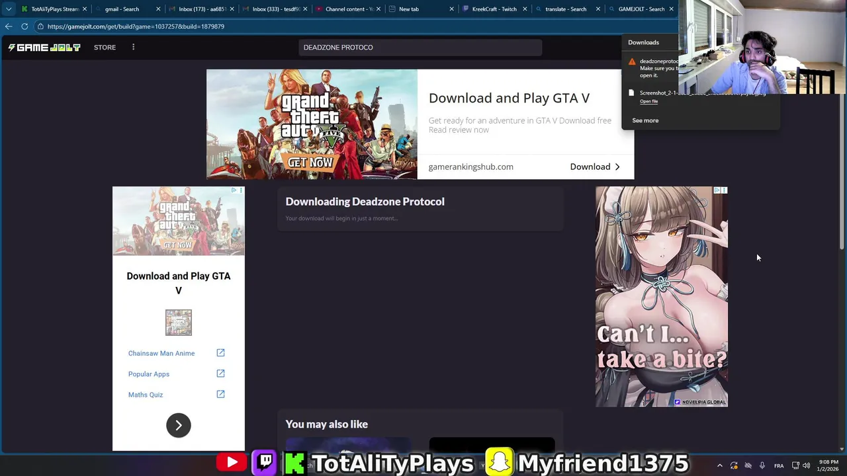Click the GTA V image in left sidebar ad
This screenshot has width=847, height=476.
pyautogui.click(x=179, y=221)
